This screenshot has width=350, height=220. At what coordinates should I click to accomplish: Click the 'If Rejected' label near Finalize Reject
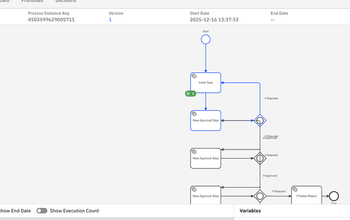tap(279, 191)
